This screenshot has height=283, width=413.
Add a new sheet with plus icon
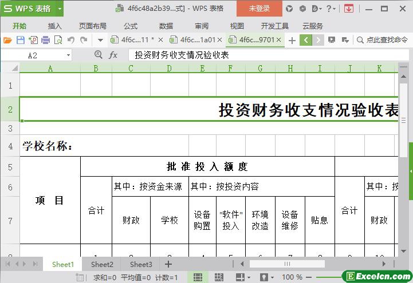coord(168,264)
